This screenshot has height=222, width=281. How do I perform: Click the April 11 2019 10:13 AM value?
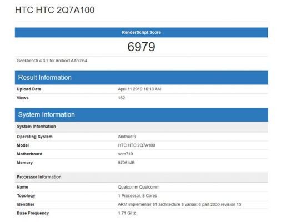139,89
